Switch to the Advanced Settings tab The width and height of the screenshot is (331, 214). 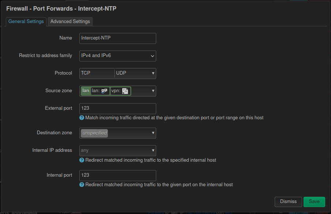pyautogui.click(x=70, y=22)
